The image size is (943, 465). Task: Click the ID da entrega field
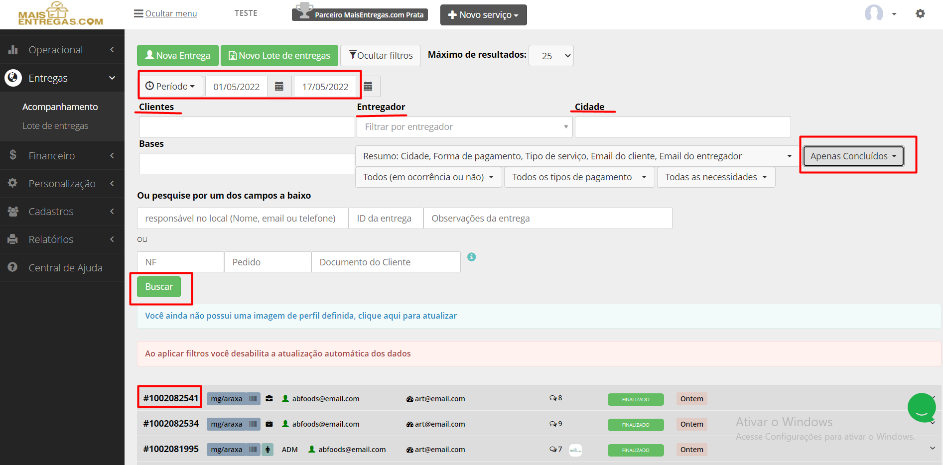click(x=386, y=219)
